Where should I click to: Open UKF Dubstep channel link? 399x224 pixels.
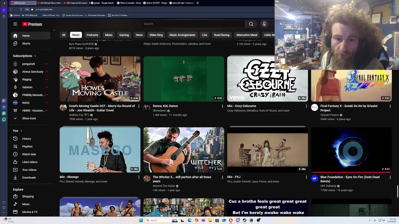tap(328, 186)
